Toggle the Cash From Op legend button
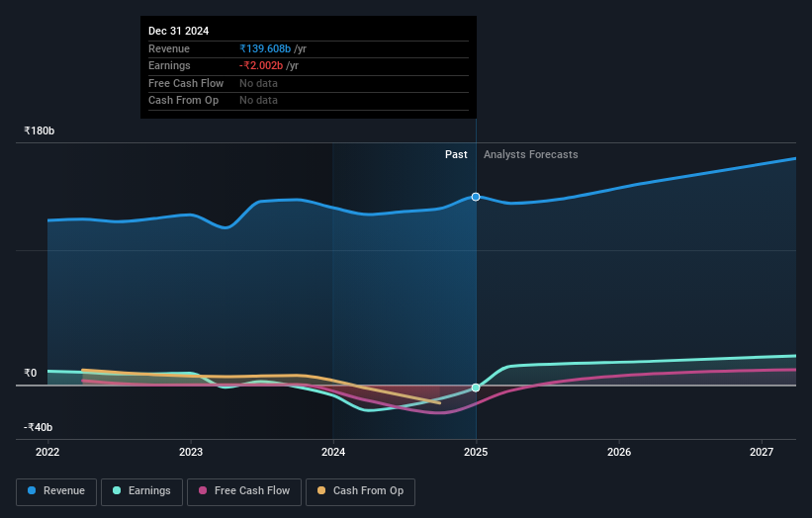 coord(360,491)
